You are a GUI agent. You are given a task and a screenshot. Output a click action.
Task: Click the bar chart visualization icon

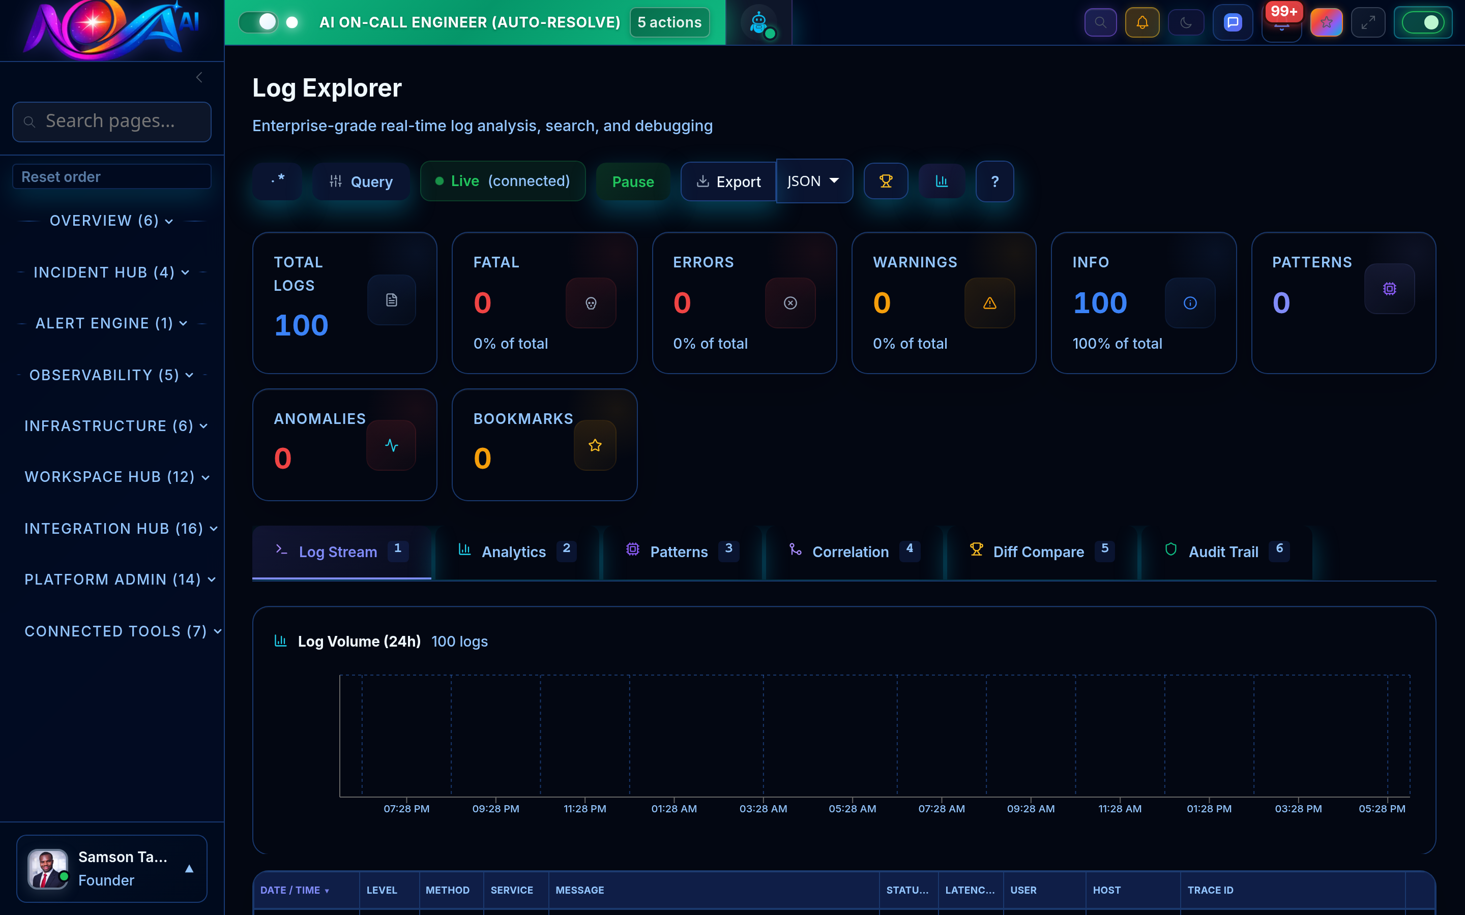(x=942, y=181)
